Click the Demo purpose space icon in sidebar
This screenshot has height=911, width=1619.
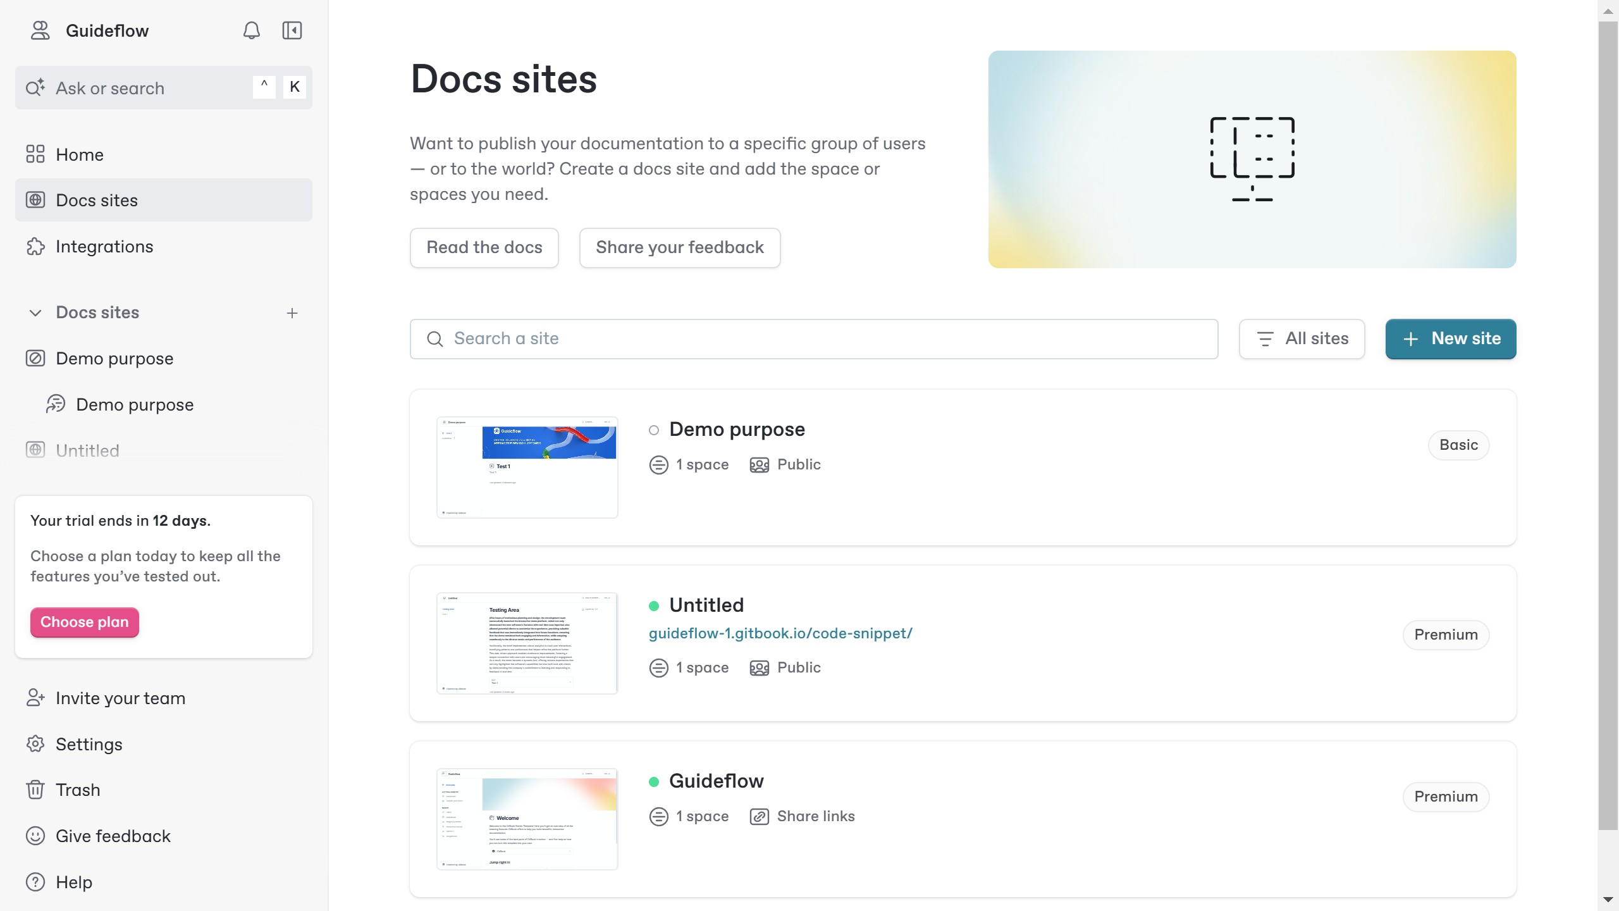point(56,404)
